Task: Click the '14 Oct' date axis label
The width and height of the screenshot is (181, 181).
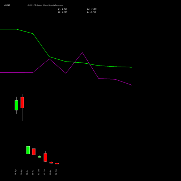Action: [x=56, y=172]
